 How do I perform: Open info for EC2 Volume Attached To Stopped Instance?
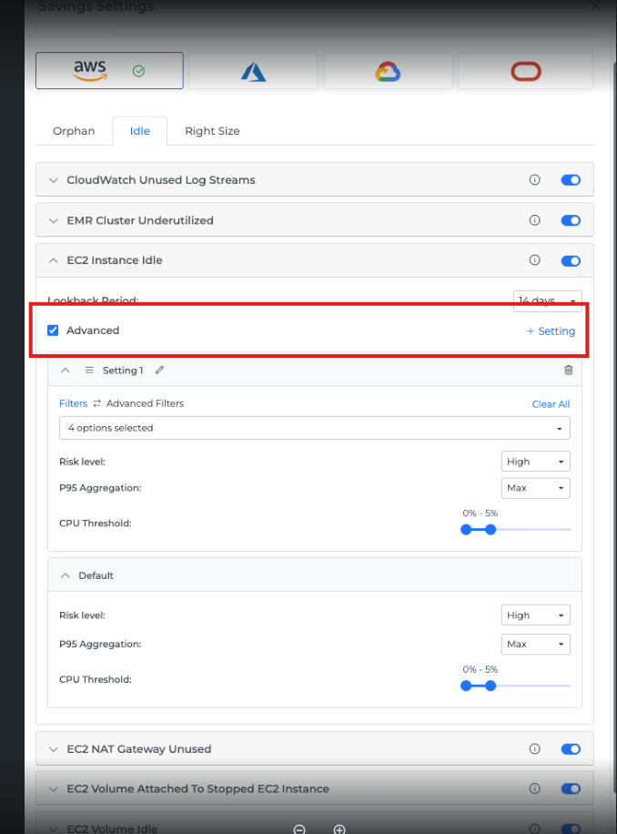tap(534, 788)
